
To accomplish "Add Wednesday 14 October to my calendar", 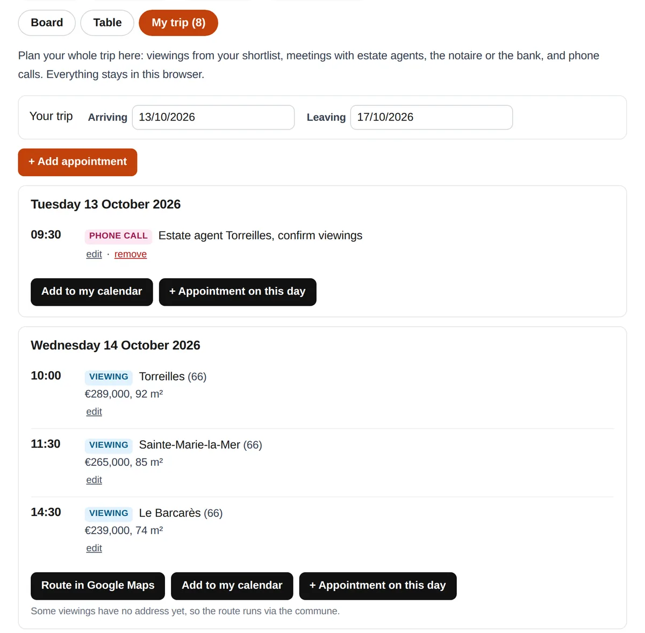I will click(232, 586).
